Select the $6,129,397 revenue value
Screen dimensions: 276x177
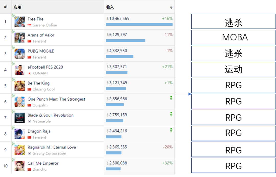tap(117, 35)
